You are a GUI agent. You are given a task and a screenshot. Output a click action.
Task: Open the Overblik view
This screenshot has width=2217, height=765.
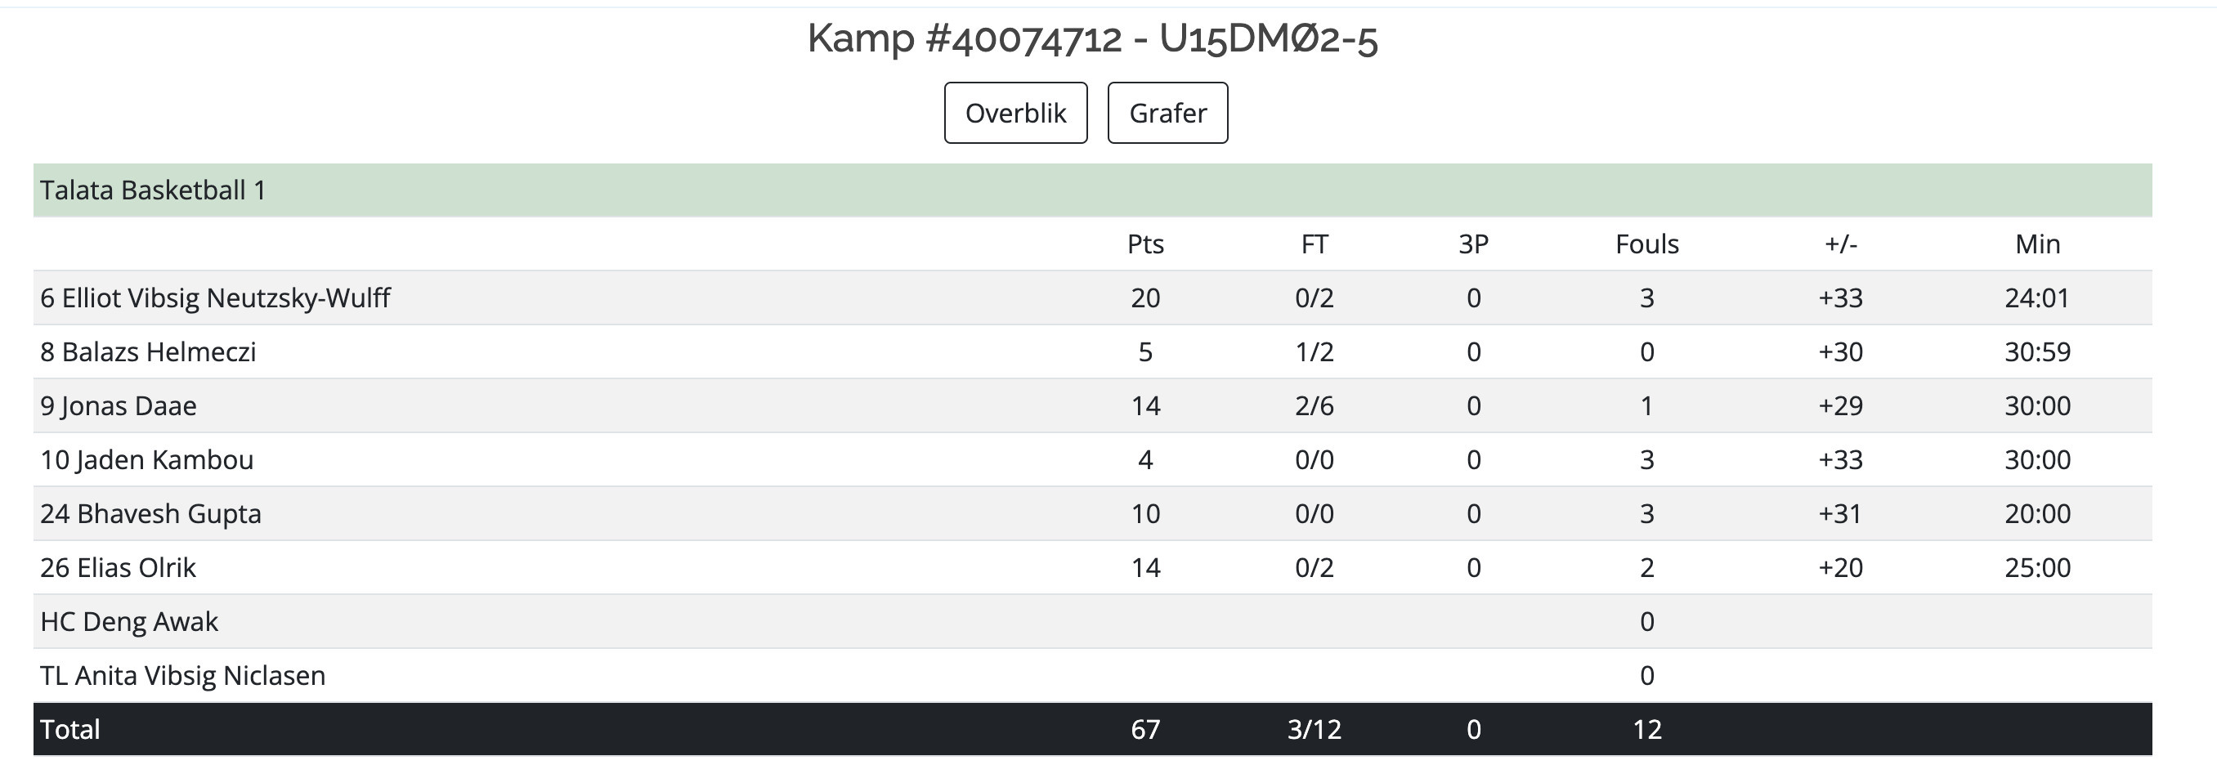pos(1015,113)
